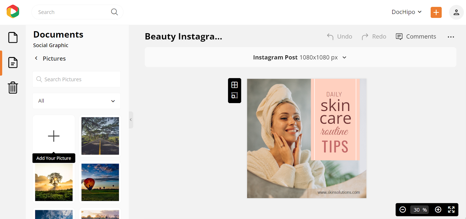Click the Undo arrow button
Viewport: 466px width, 219px height.
339,36
